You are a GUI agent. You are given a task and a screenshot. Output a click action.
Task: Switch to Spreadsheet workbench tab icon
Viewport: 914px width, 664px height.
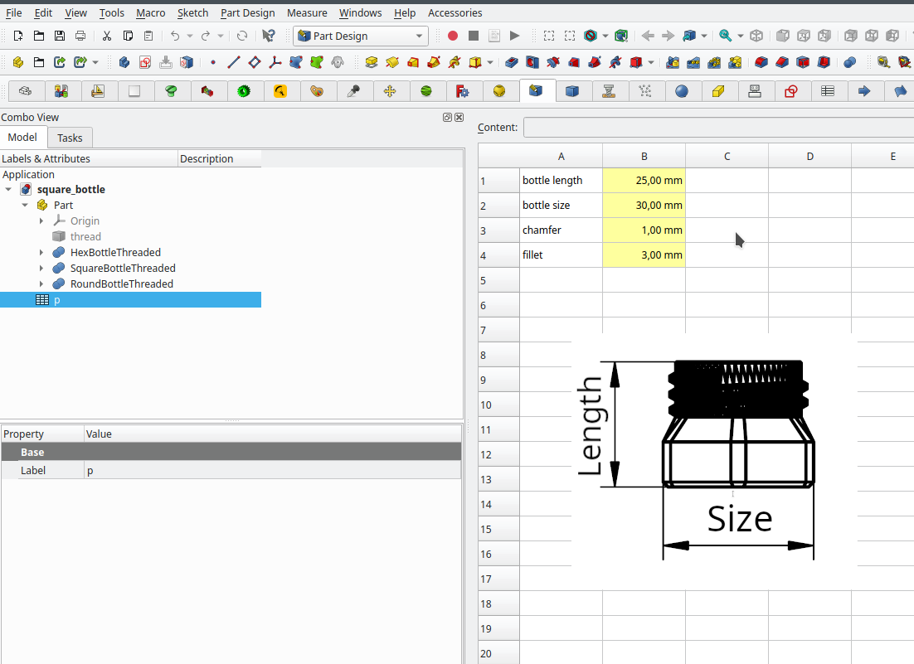(x=828, y=91)
